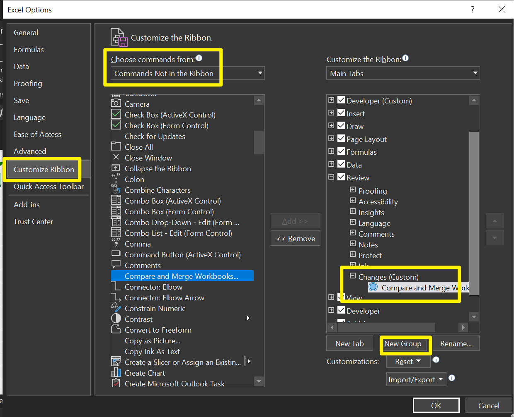Expand the Proofing group node
The image size is (514, 417).
353,190
